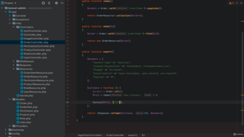Viewport: 244px width, 137px height.
Task: Click breadcrumb \App\Http\Controllers
Action: pos(90,135)
